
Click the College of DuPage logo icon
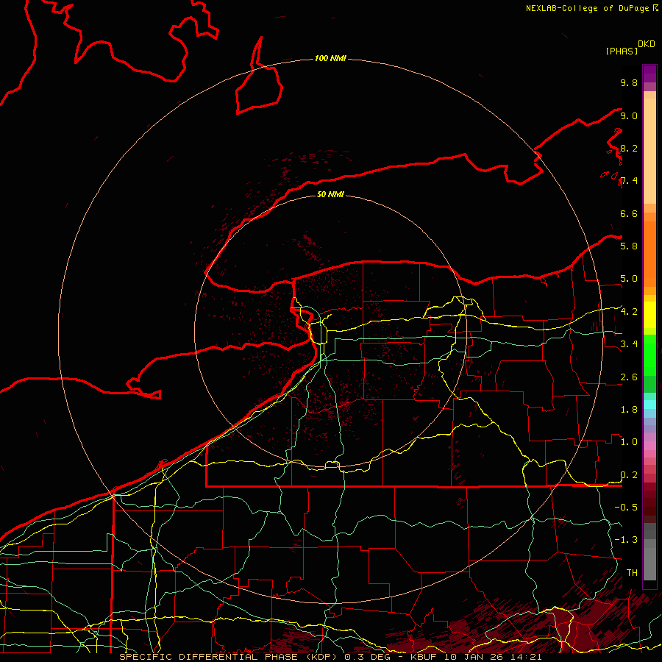click(x=656, y=8)
